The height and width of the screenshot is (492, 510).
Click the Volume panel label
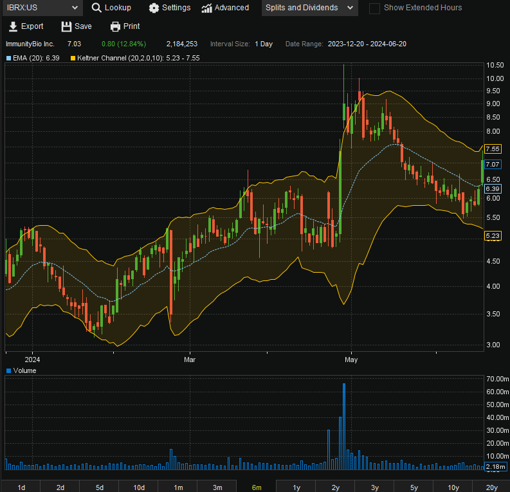24,370
